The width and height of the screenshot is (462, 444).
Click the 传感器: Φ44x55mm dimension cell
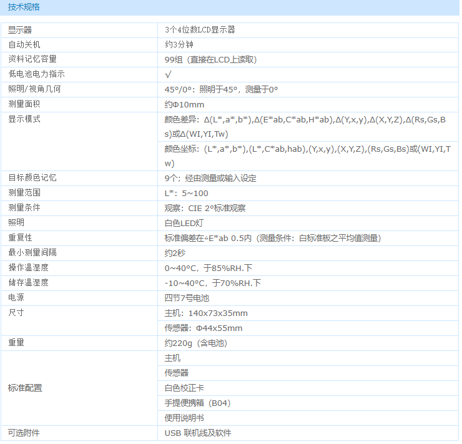click(204, 328)
